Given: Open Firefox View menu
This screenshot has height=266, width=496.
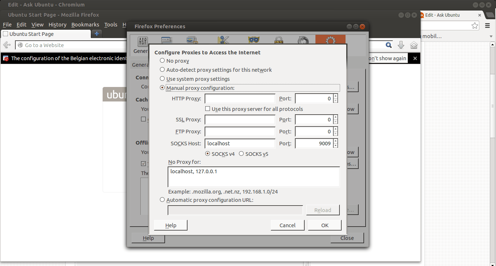Looking at the screenshot, I should (x=37, y=25).
